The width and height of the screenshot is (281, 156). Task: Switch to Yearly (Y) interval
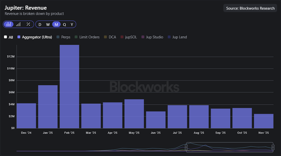[x=72, y=24]
